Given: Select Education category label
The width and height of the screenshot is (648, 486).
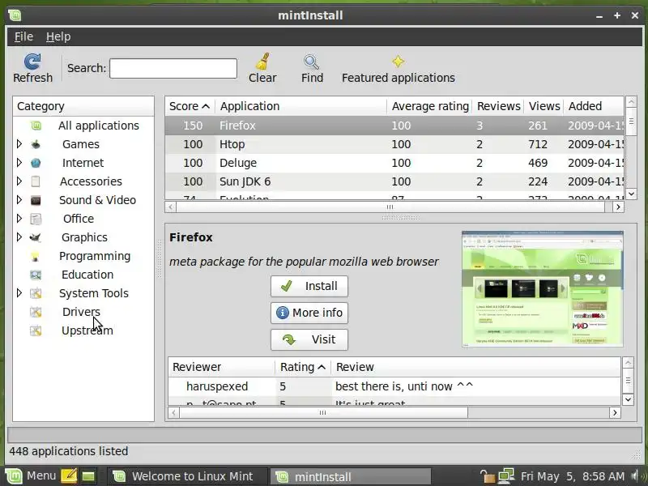Looking at the screenshot, I should [x=87, y=275].
